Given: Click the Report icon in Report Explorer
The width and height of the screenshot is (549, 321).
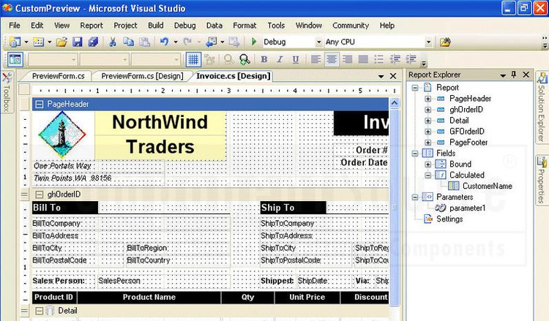Looking at the screenshot, I should [427, 87].
